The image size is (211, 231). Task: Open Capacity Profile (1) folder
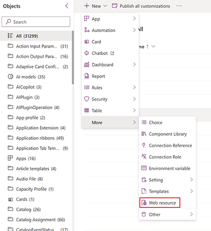pos(36,189)
